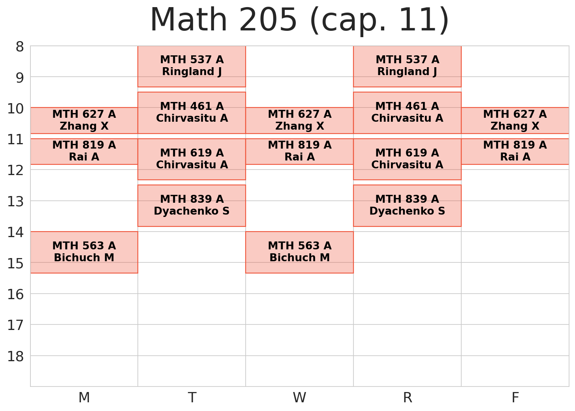Click the M day label on axis
The width and height of the screenshot is (575, 411).
coord(84,398)
